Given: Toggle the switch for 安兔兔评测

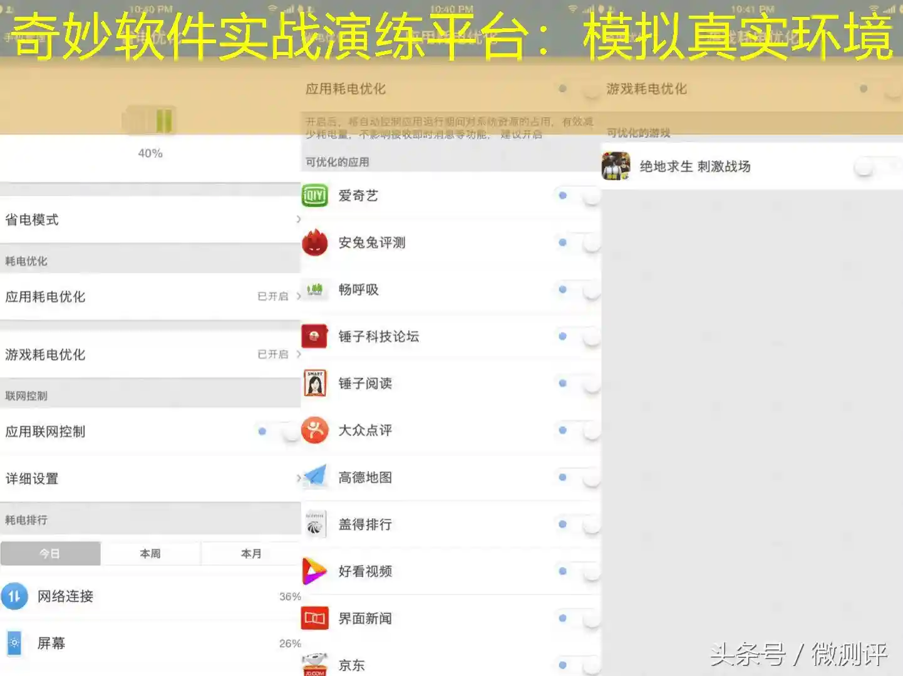Looking at the screenshot, I should coord(579,243).
